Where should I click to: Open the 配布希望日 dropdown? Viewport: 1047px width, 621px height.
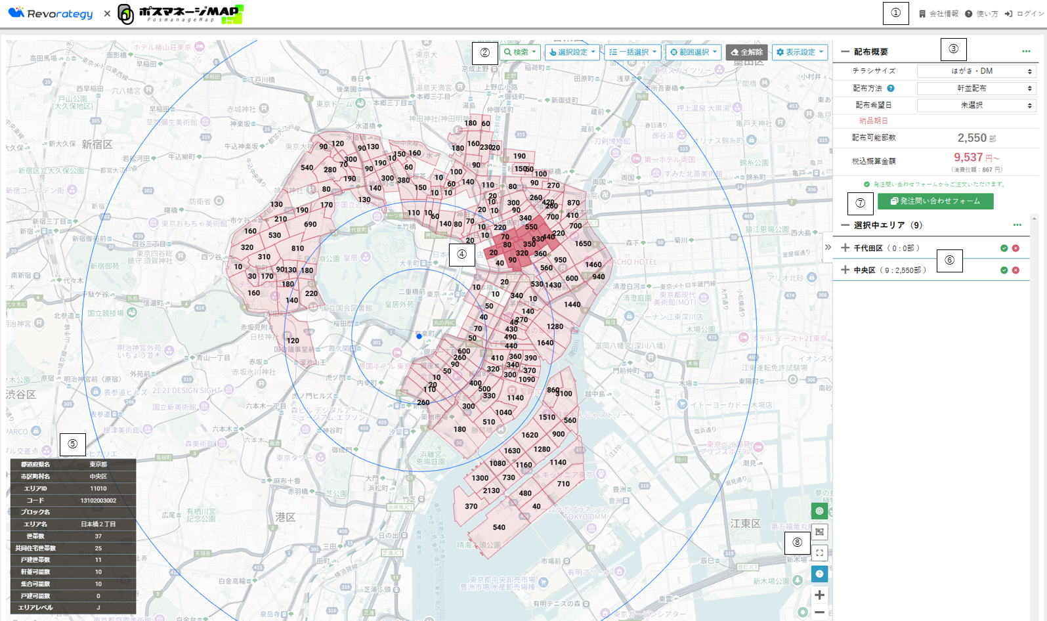(976, 105)
